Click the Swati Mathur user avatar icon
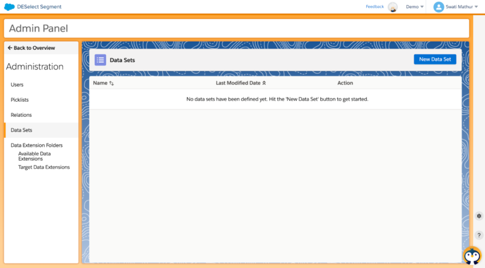 click(x=438, y=7)
